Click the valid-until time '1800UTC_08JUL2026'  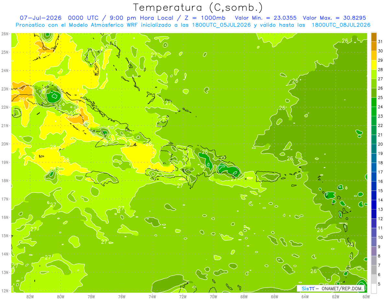[x=341, y=25]
